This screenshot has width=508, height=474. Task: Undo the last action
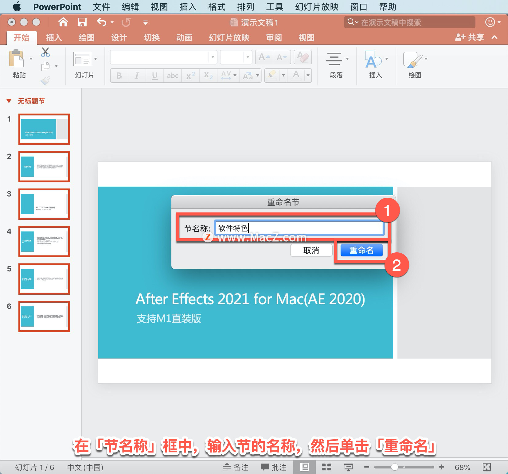[102, 22]
